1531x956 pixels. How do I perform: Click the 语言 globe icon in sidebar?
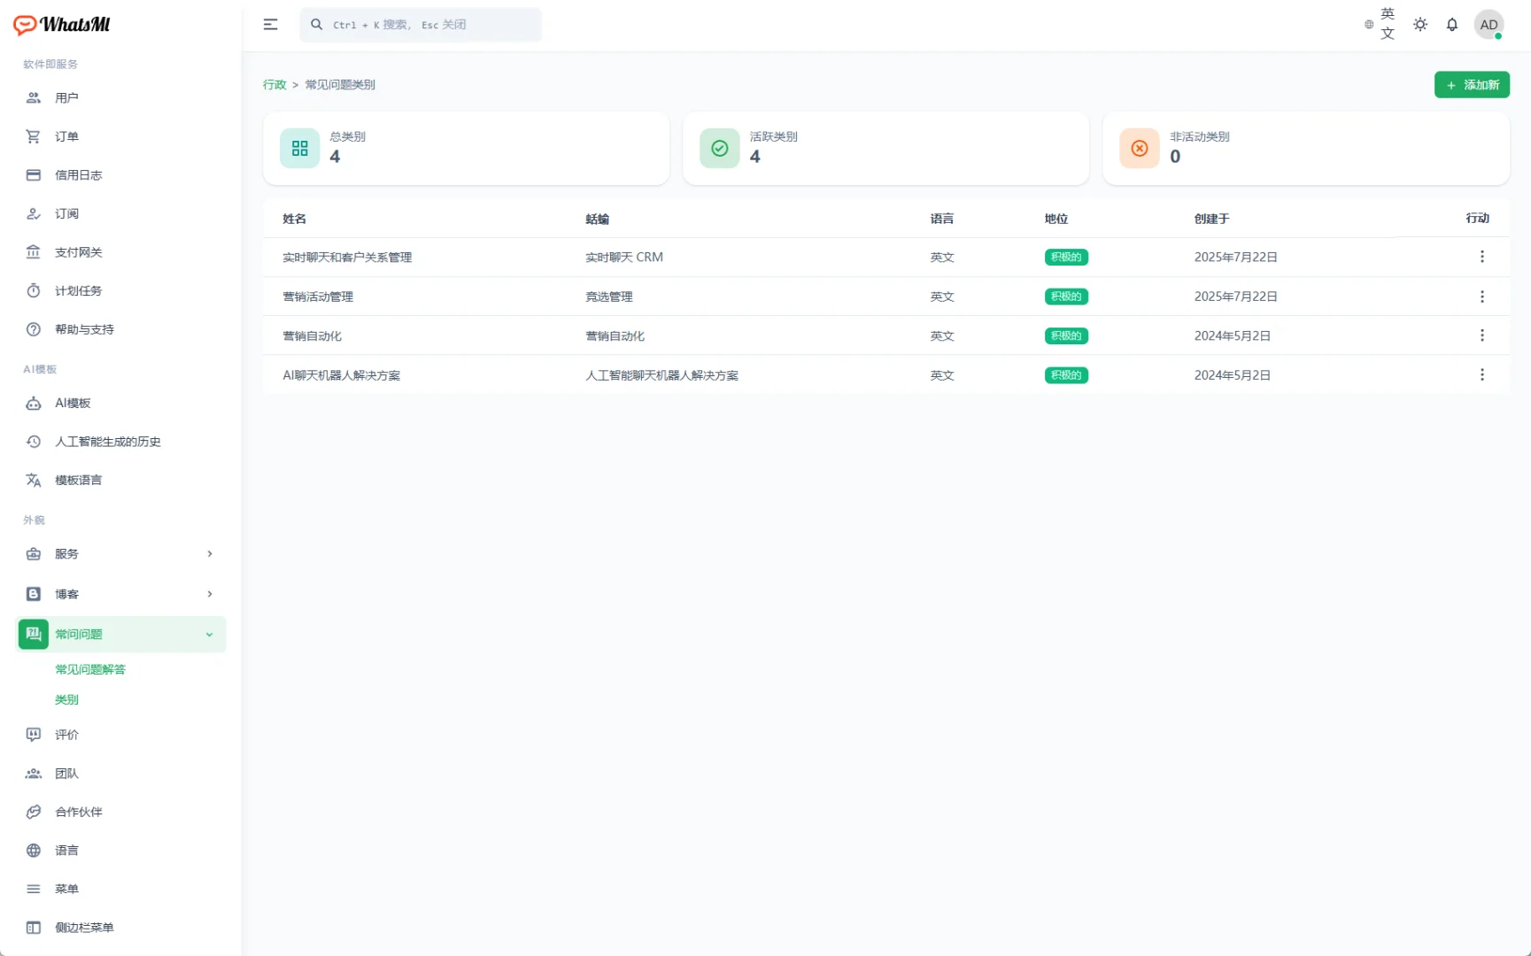[x=34, y=851]
